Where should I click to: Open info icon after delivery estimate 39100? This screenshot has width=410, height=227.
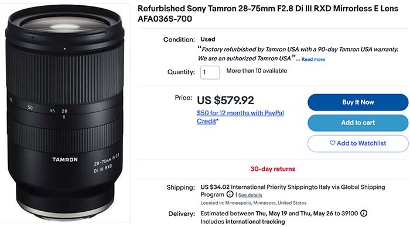coord(364,213)
